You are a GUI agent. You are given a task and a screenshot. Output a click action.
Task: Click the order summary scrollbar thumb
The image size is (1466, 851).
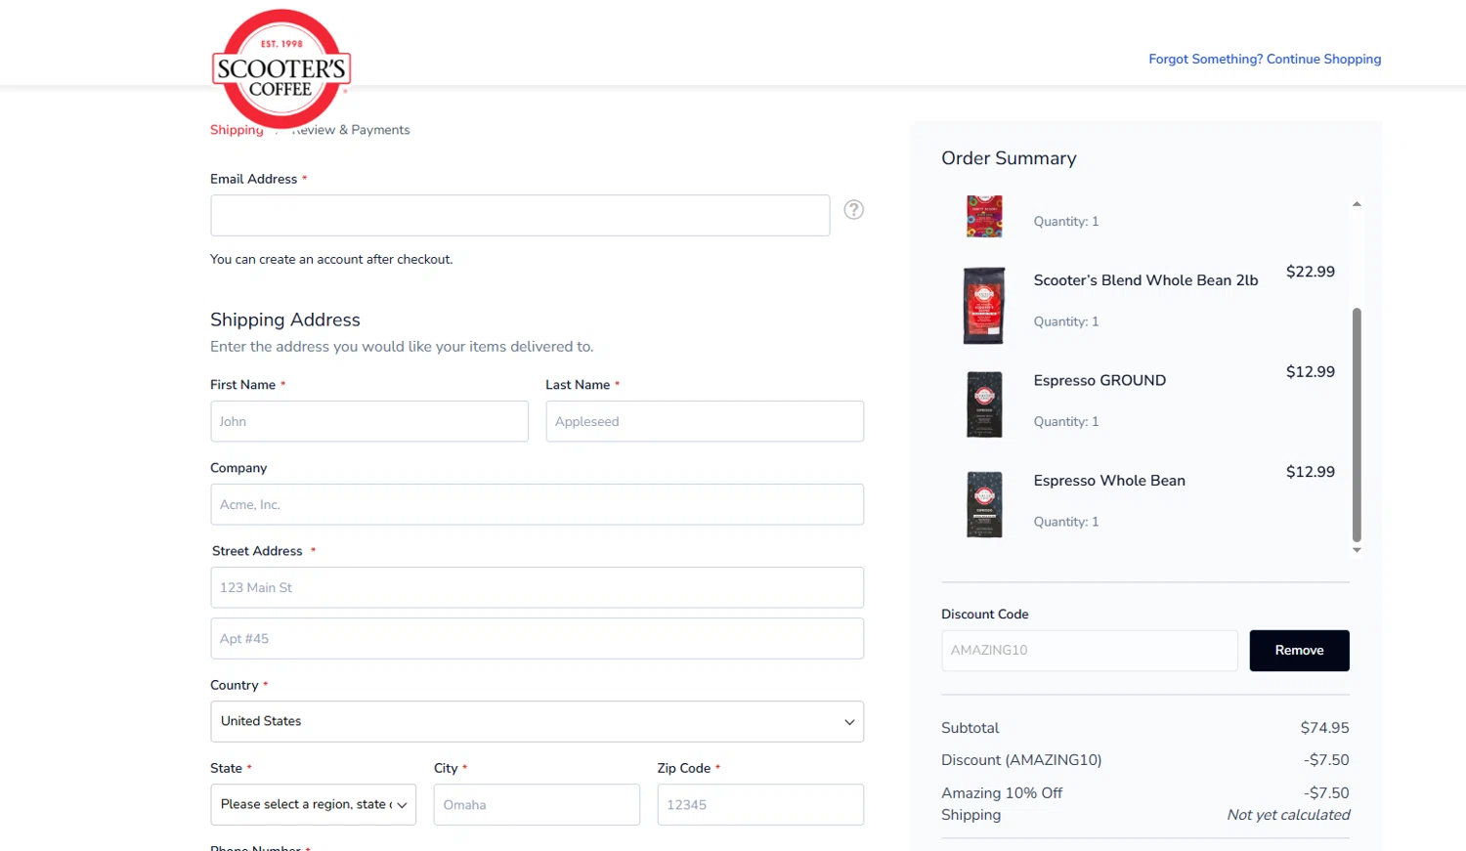point(1357,424)
